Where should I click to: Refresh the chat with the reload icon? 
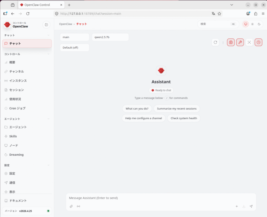215,42
